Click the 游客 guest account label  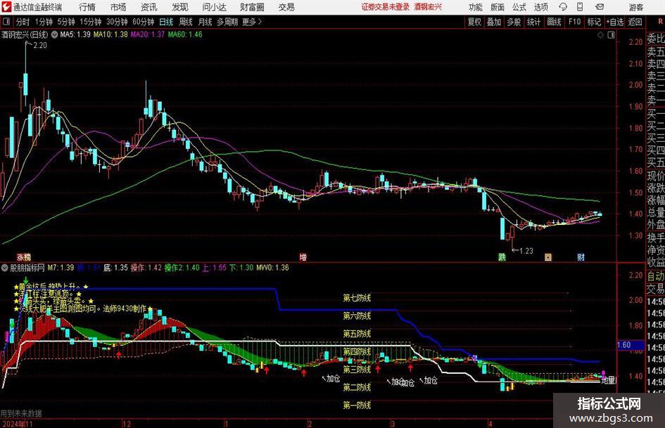[x=636, y=7]
